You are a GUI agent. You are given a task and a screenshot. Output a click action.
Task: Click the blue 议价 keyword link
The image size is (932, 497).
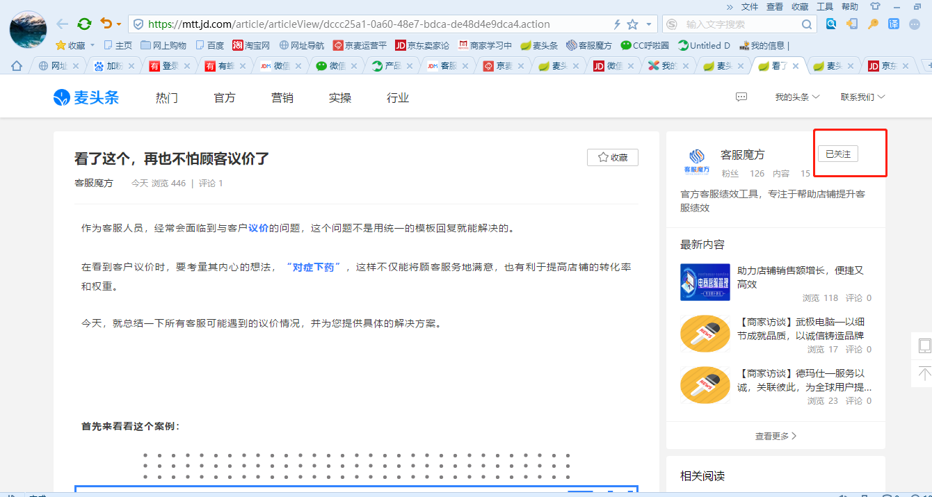(259, 228)
